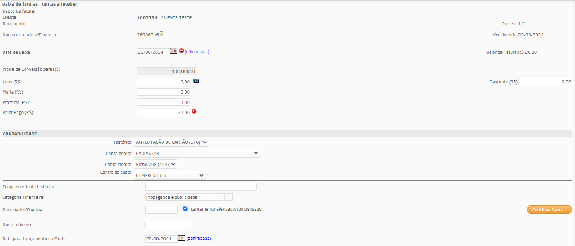The height and width of the screenshot is (246, 575).
Task: Focus the Documento/Cheque input
Action: (x=161, y=210)
